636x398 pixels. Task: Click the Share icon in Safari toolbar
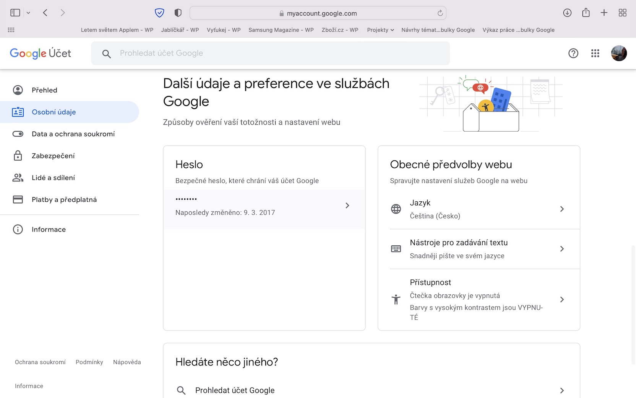[586, 13]
